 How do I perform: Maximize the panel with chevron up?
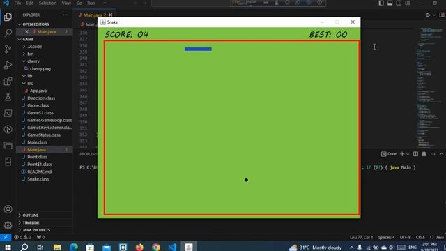coord(442,154)
